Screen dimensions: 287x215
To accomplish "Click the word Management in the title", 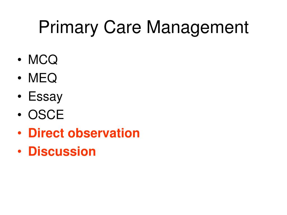I will point(198,28).
